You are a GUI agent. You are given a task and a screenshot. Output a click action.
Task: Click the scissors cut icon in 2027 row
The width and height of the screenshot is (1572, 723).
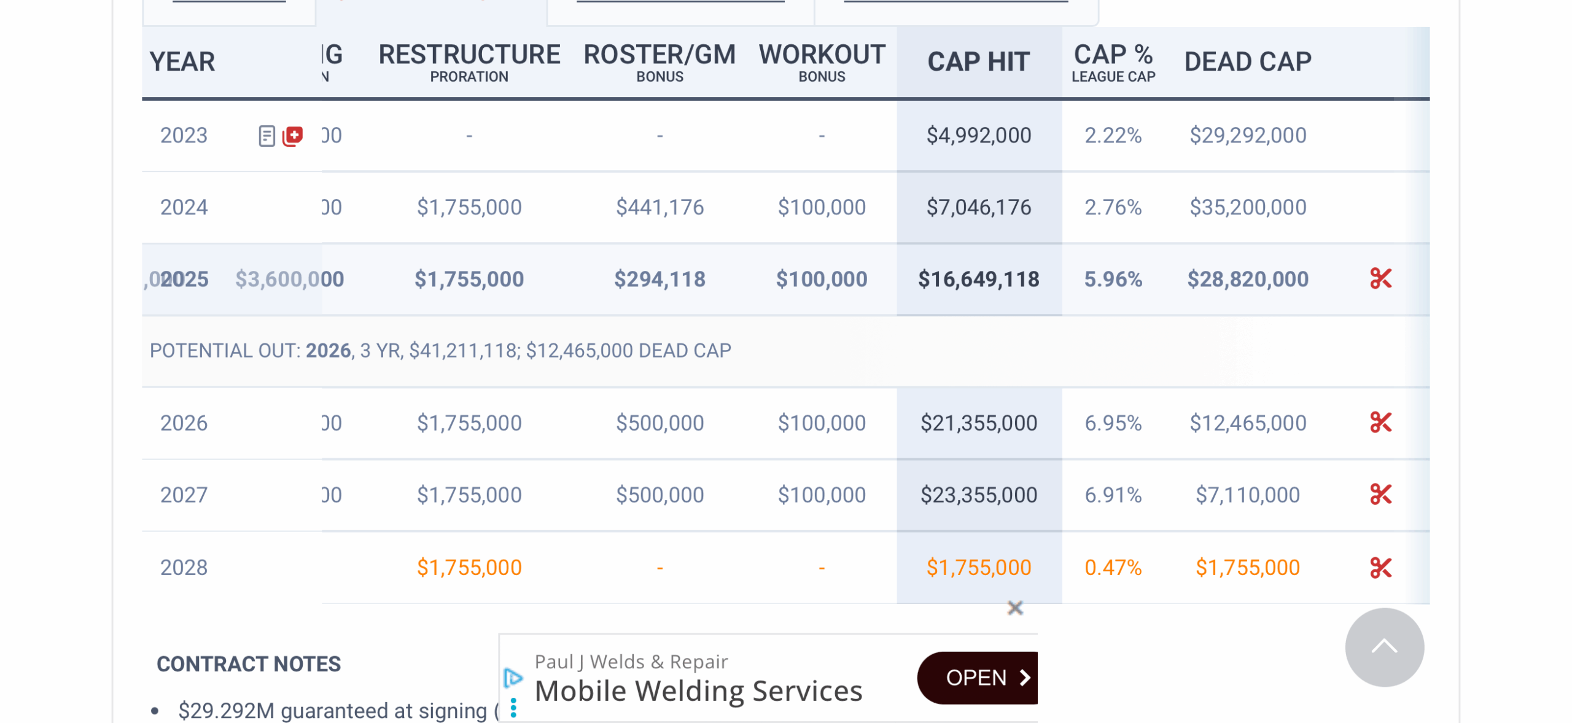[x=1380, y=494]
